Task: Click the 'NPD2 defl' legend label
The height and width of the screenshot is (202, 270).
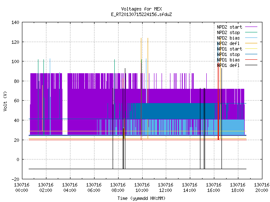Action: [228, 43]
